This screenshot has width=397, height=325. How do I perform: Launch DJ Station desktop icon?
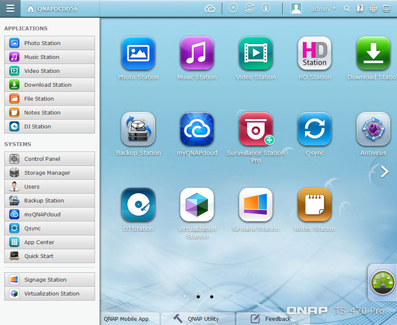[x=138, y=205]
